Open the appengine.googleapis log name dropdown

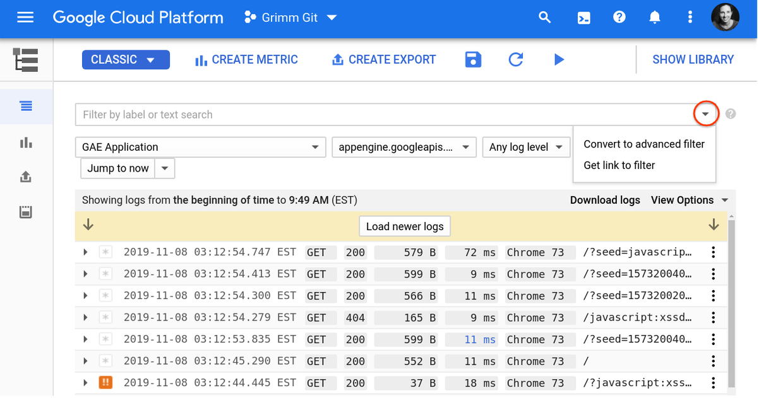(404, 147)
